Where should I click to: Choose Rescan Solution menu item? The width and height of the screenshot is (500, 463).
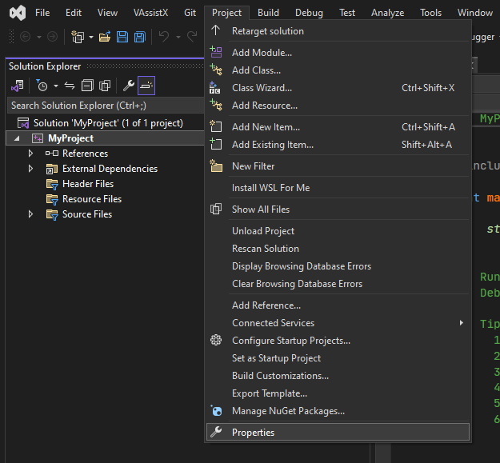tap(338, 249)
